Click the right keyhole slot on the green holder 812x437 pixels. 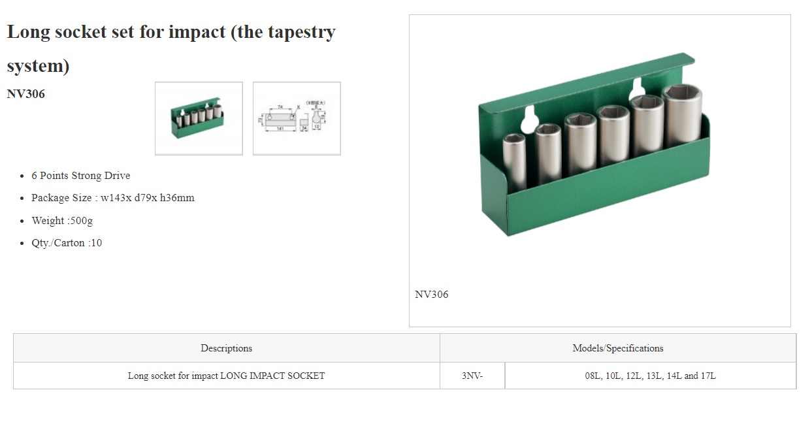coord(637,88)
